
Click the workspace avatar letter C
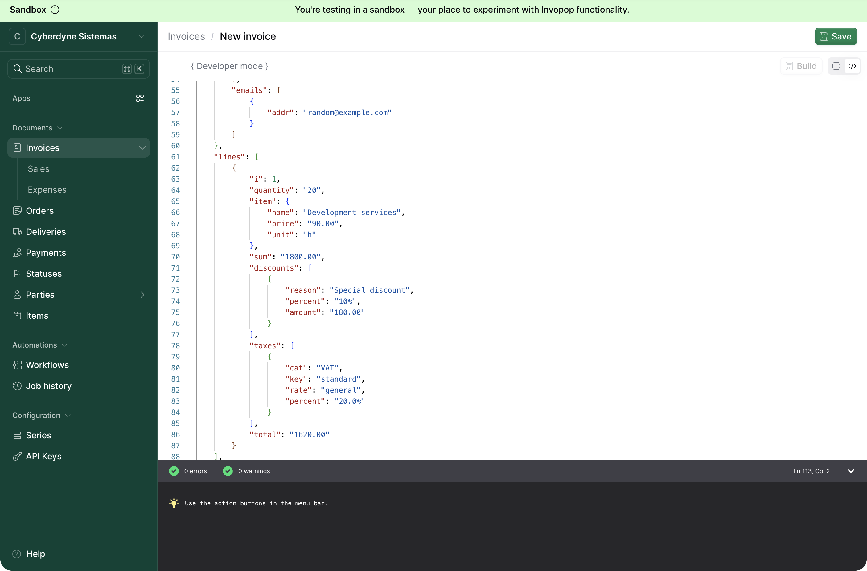pyautogui.click(x=17, y=36)
